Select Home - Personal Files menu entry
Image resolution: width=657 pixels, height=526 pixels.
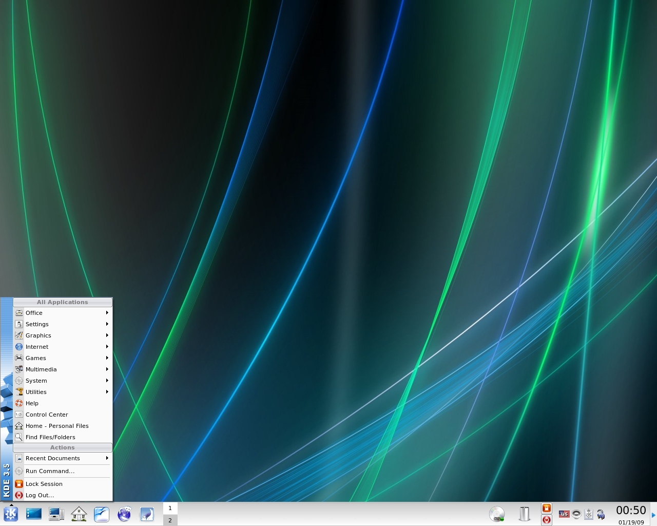[x=63, y=426]
